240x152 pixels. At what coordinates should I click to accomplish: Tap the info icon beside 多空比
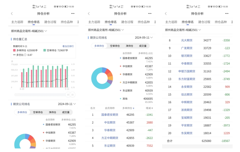coord(25,55)
